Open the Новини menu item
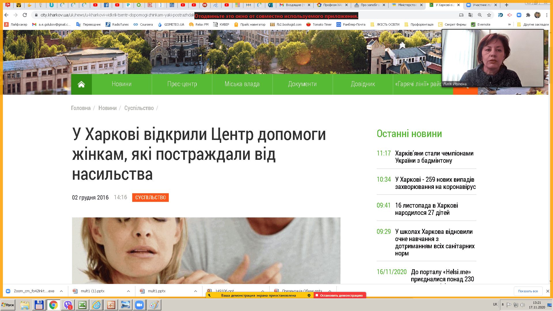Viewport: 553px width, 311px height. pos(122,84)
